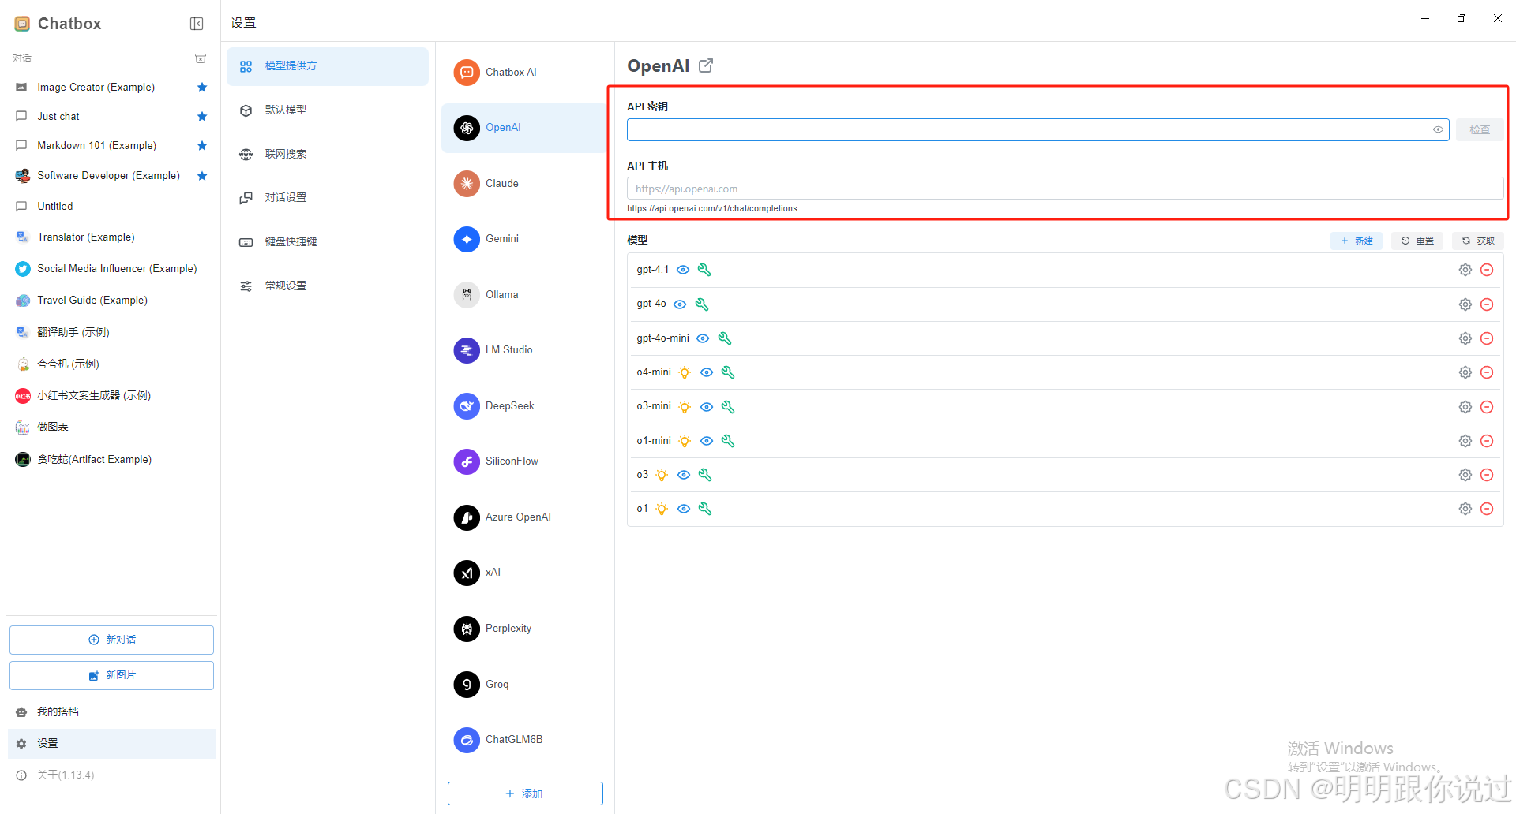
Task: Open the Translator (Example) conversation
Action: point(111,237)
